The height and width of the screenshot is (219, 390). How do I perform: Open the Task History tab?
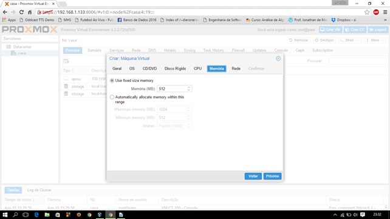(213, 50)
